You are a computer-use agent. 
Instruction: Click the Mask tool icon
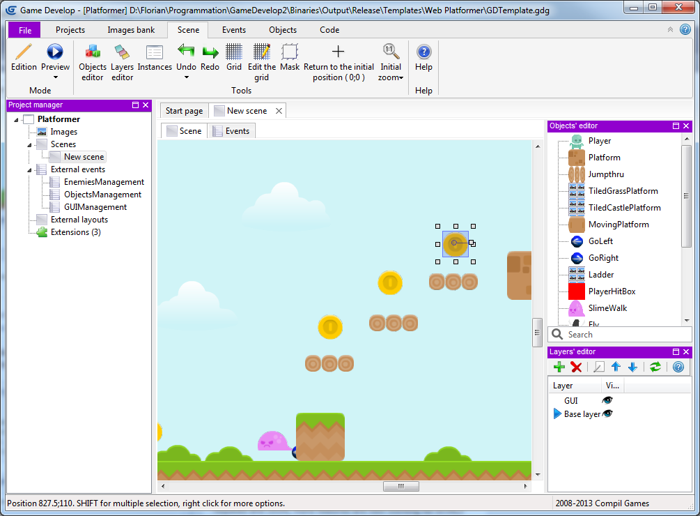(x=290, y=52)
